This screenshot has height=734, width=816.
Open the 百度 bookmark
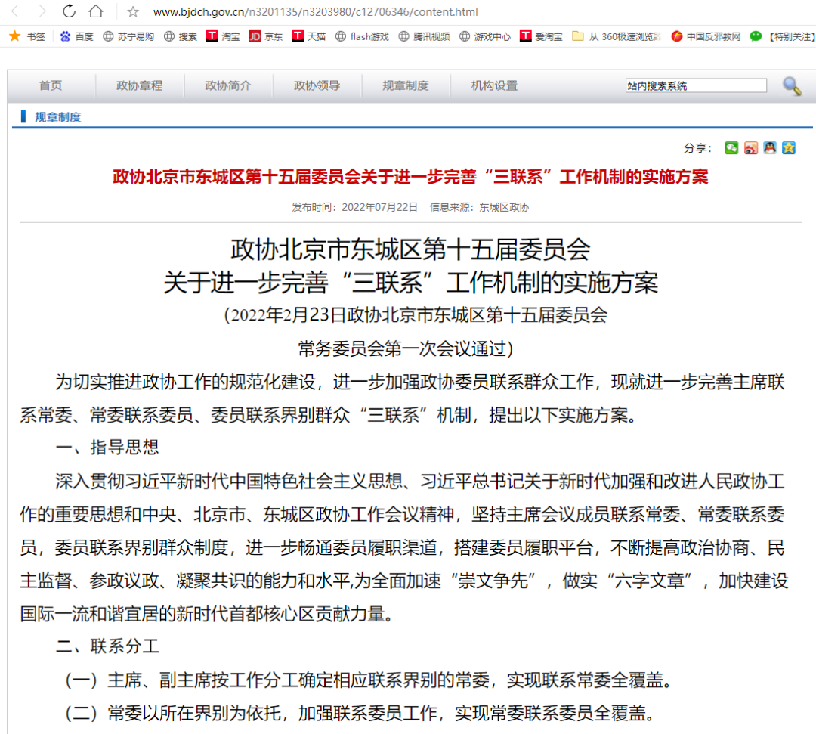click(76, 36)
